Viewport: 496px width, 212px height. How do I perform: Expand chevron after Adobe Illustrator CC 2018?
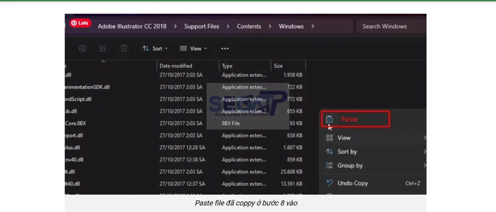[x=175, y=26]
